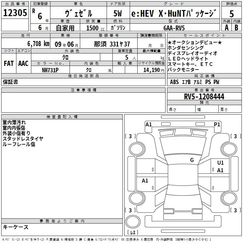Select U1 dent mark on diagram
Viewport: 243px width, 243px height.
pos(221,163)
